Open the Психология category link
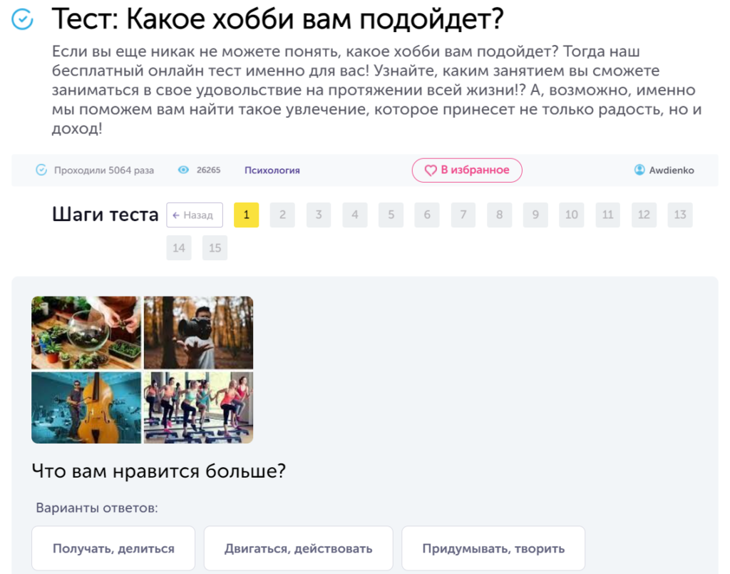Screen dimensions: 730x574 (x=272, y=170)
